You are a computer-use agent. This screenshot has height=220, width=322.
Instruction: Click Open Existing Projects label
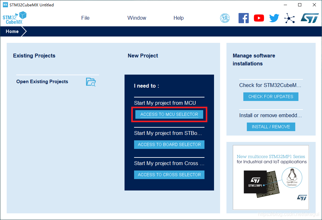42,82
